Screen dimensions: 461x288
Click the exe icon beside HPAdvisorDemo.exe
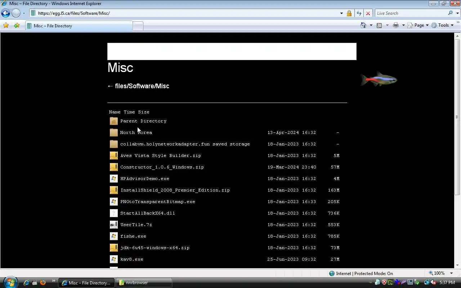(114, 179)
